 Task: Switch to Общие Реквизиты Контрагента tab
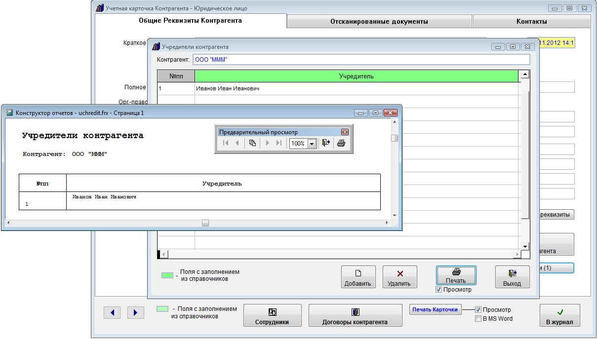tap(190, 21)
